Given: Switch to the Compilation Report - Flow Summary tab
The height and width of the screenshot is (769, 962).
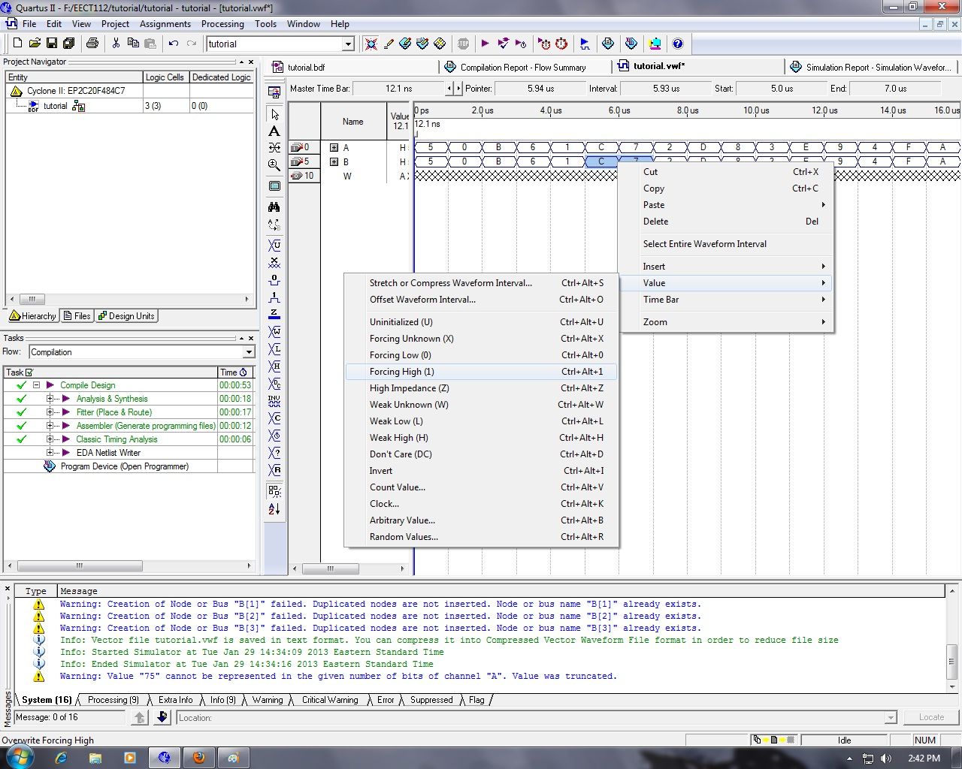Looking at the screenshot, I should click(522, 67).
